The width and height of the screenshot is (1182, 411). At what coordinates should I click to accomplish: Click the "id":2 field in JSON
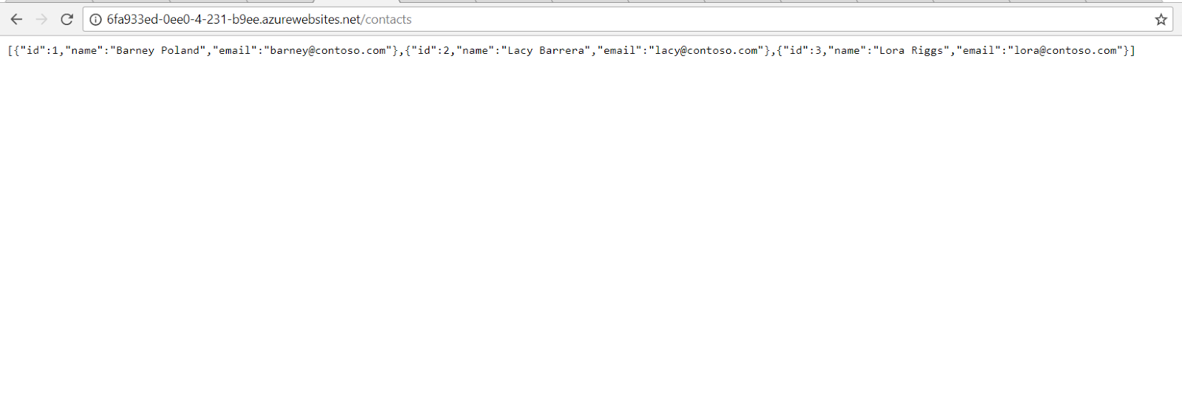[x=431, y=50]
